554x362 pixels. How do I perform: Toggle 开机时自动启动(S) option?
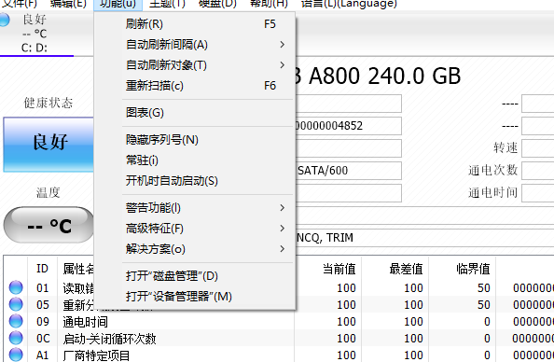(195, 181)
